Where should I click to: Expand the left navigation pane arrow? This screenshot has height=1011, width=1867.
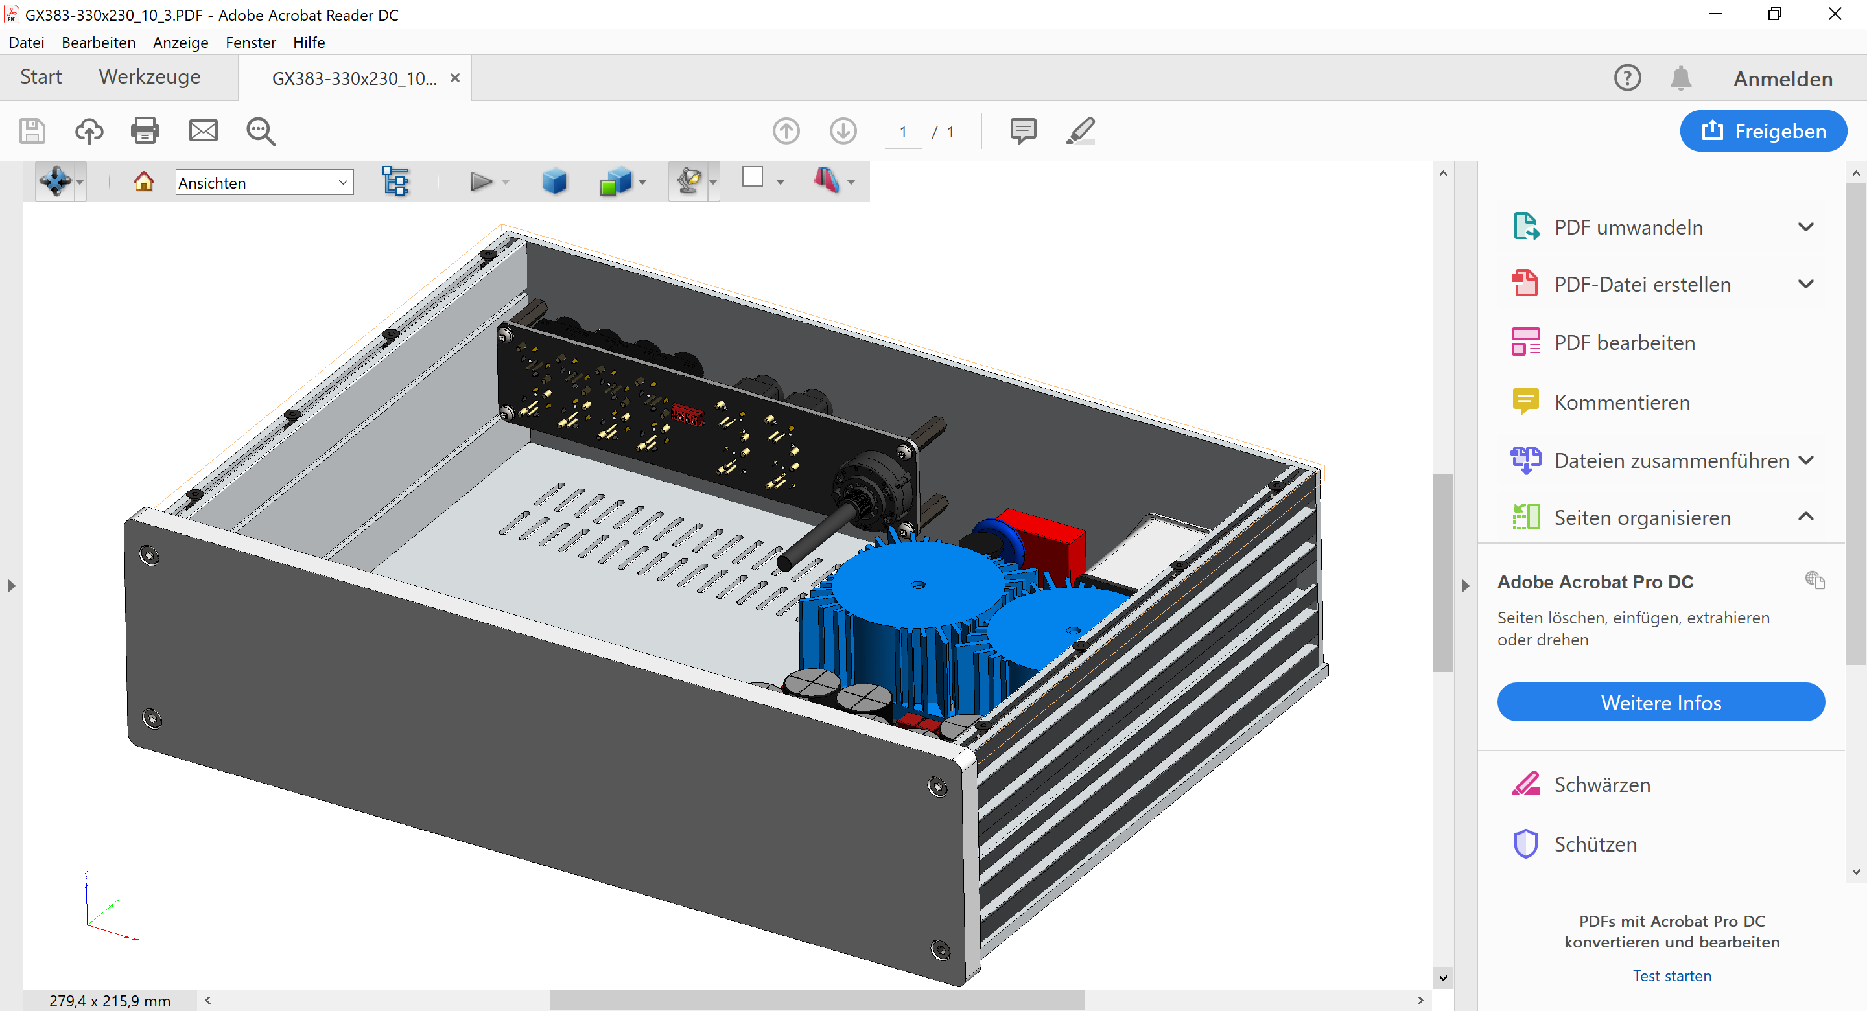[11, 585]
